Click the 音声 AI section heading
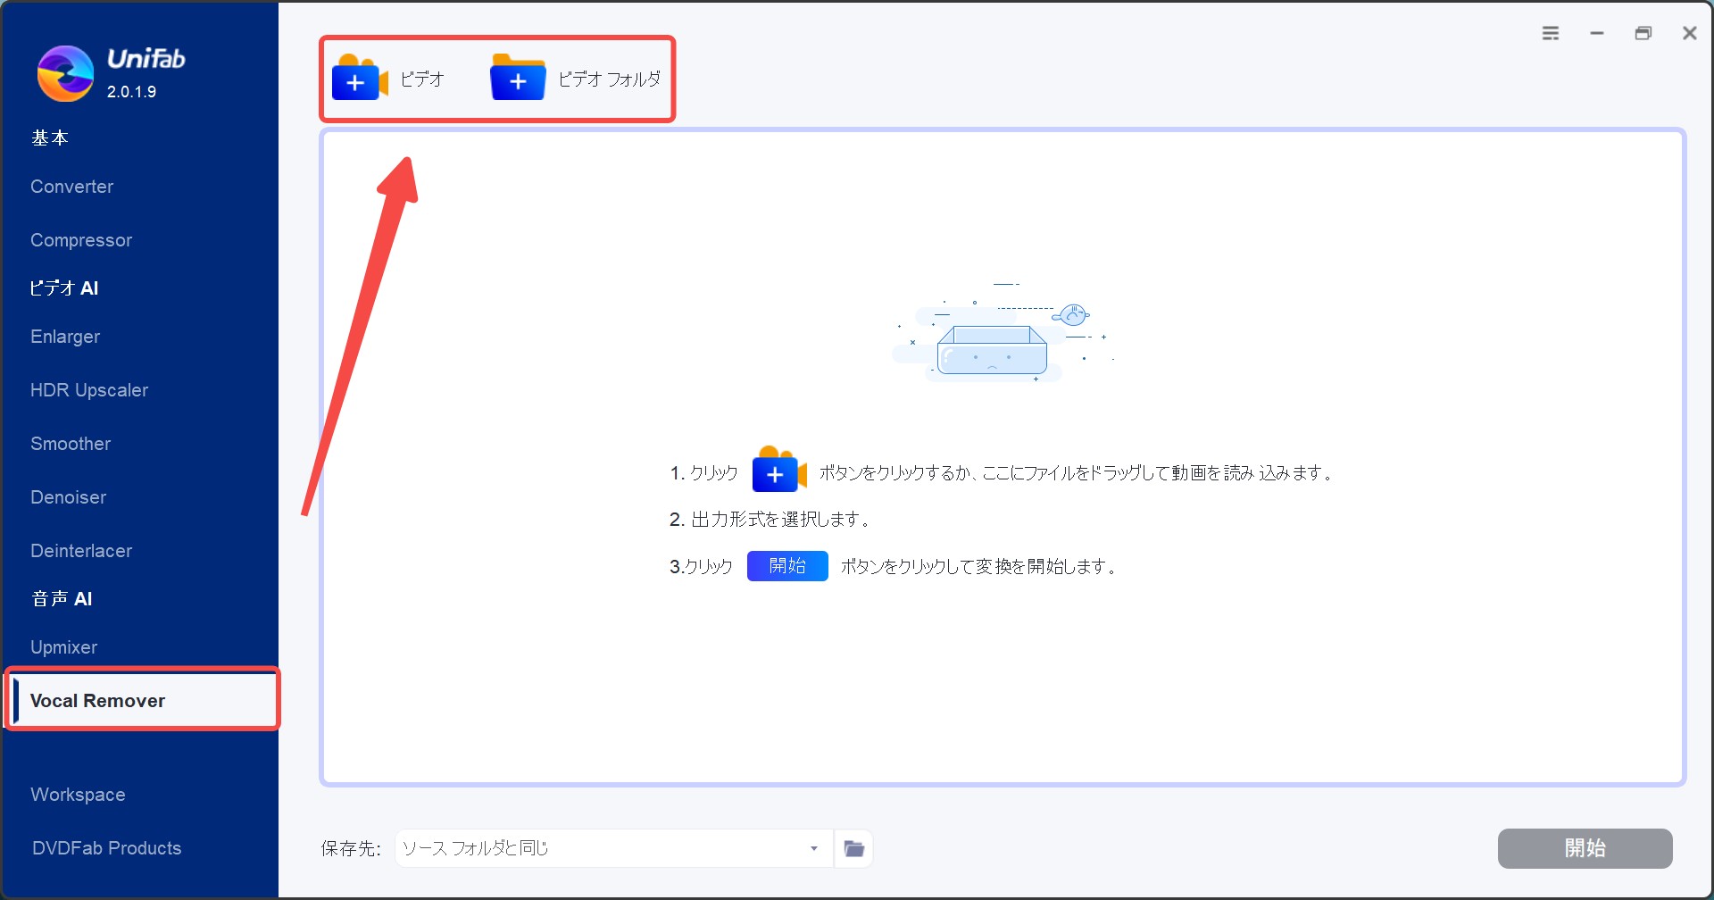This screenshot has width=1714, height=900. pyautogui.click(x=62, y=599)
